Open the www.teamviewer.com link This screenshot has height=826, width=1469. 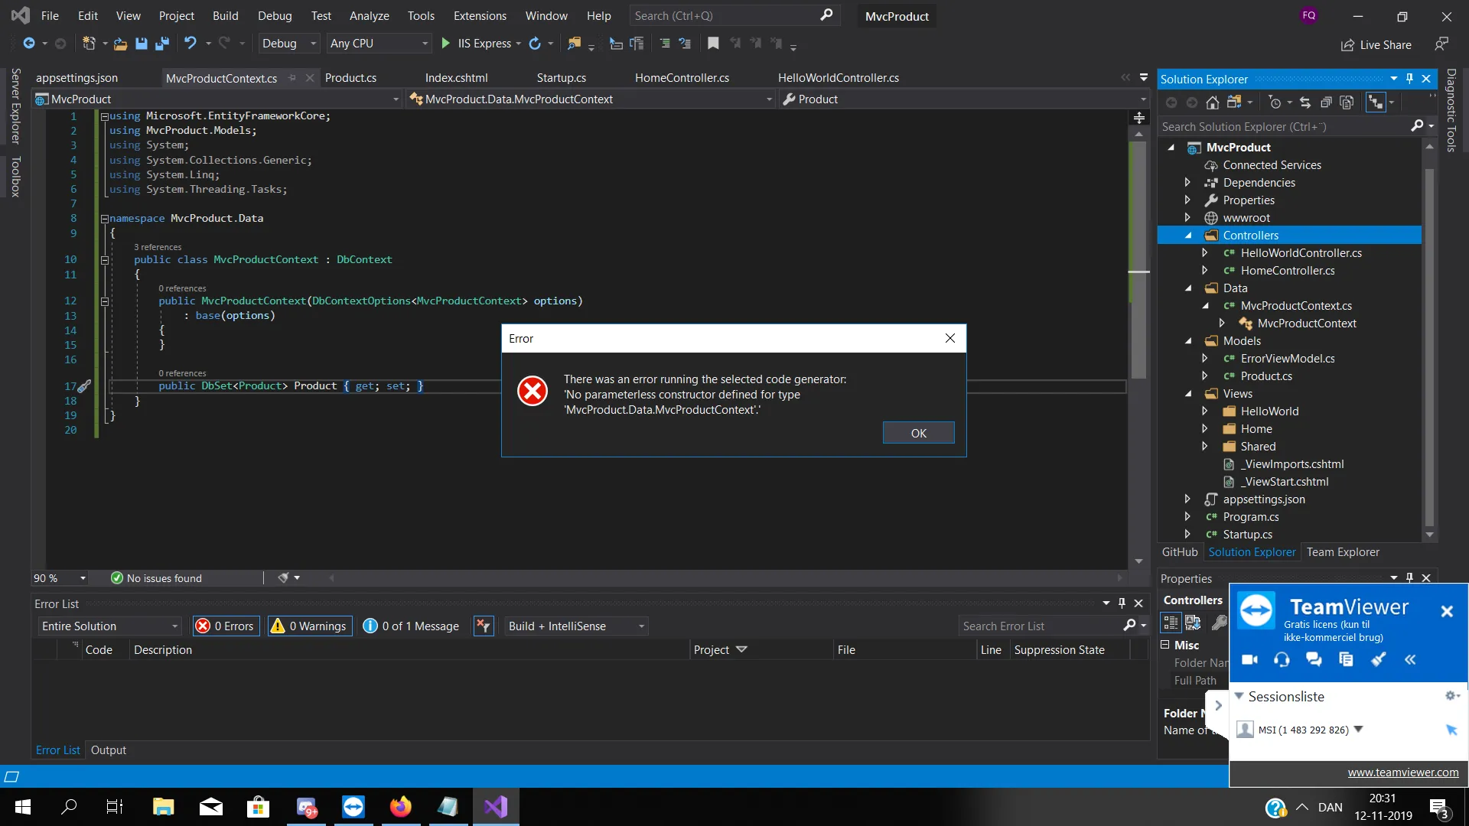[x=1402, y=772]
